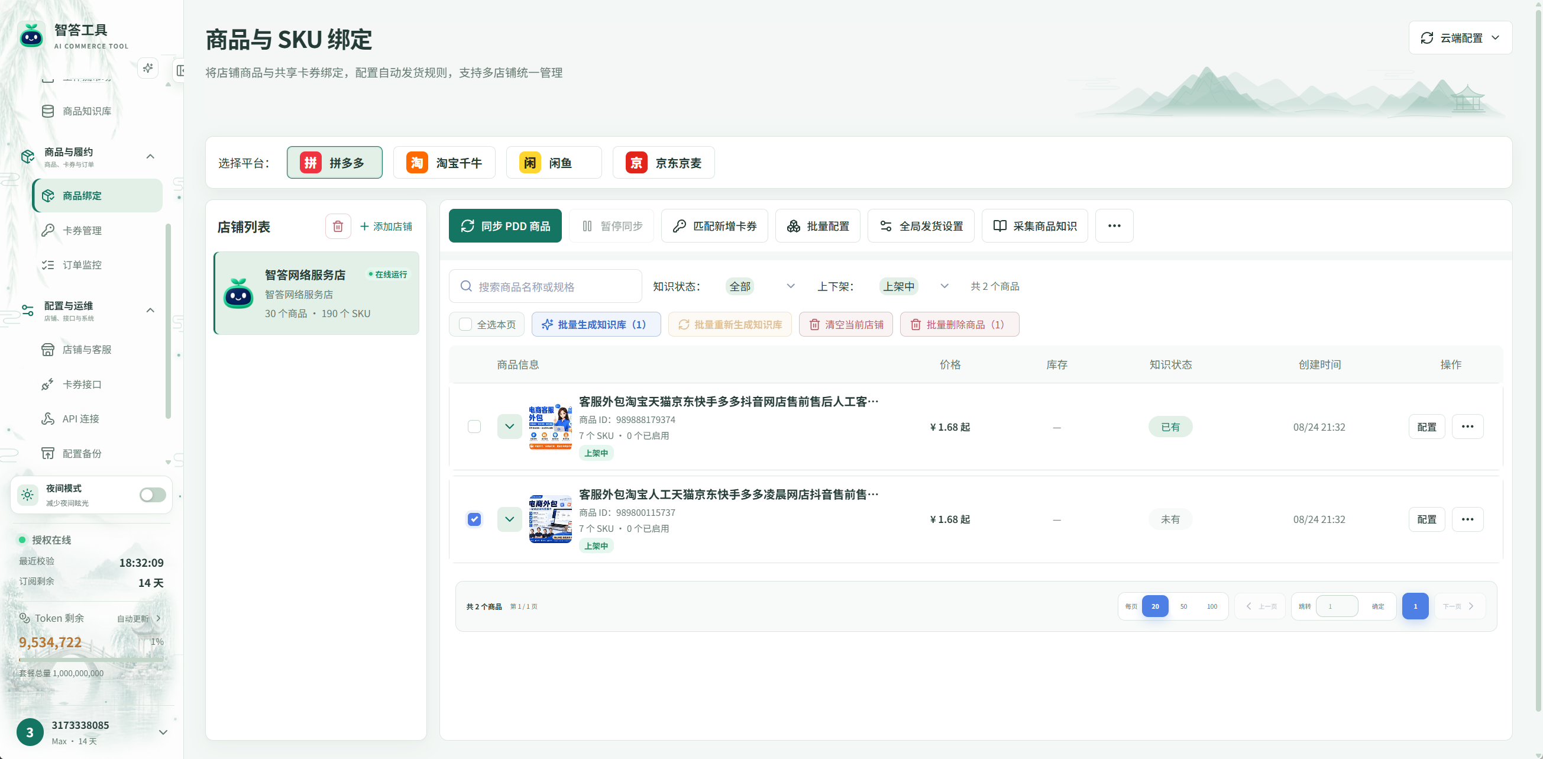Collapse the 配置与运维 section
This screenshot has height=759, width=1543.
(150, 311)
